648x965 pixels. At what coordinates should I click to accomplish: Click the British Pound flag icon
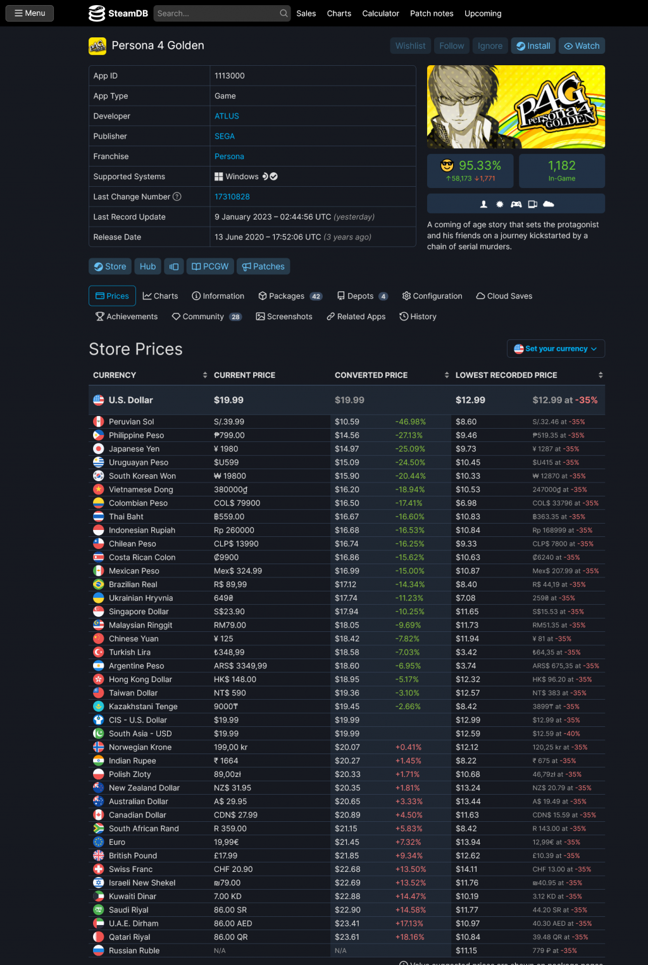click(99, 855)
